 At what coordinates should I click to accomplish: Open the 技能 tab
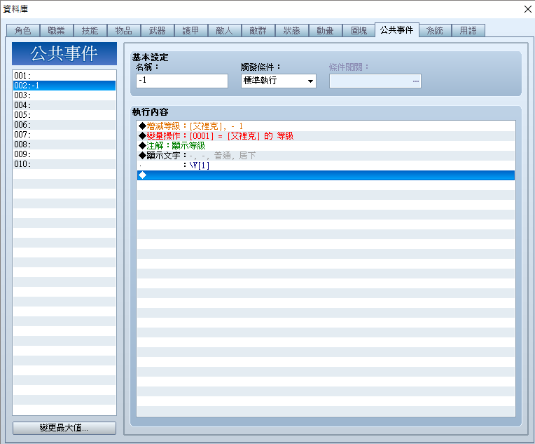pyautogui.click(x=90, y=30)
